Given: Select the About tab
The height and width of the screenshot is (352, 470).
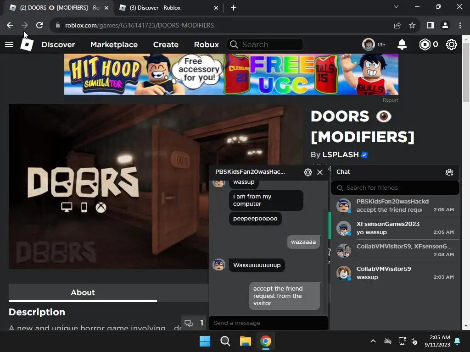Looking at the screenshot, I should [x=83, y=292].
